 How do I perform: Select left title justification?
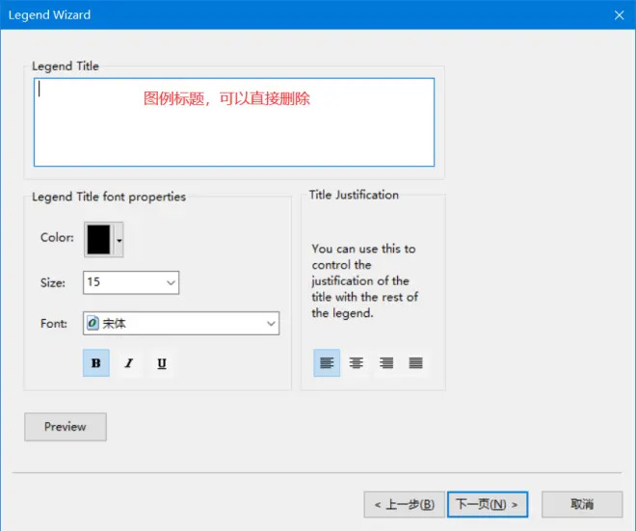327,362
